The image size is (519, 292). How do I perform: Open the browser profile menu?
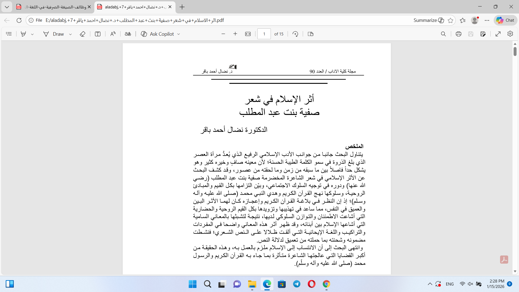475,20
